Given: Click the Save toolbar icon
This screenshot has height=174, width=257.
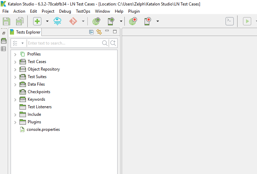Looking at the screenshot, I should tap(6, 21).
